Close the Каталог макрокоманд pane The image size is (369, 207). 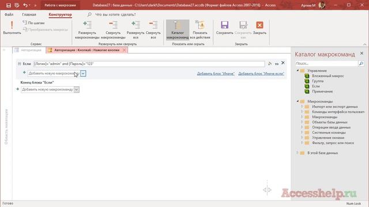point(362,53)
